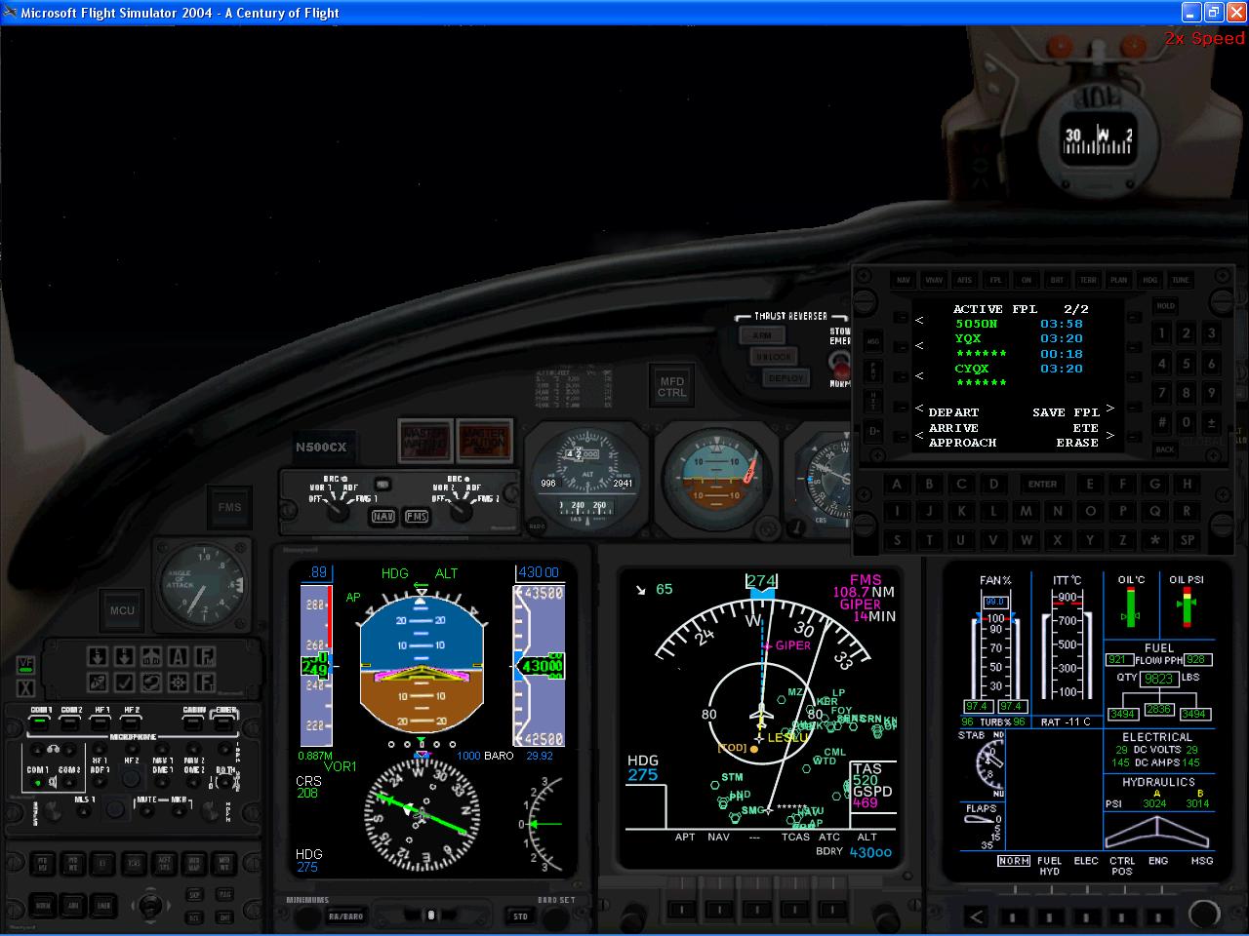Click the X icon below VF

pyautogui.click(x=26, y=686)
